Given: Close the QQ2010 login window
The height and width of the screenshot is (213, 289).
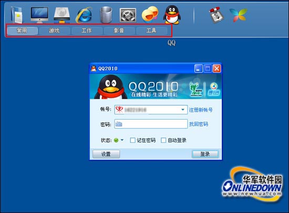Looking at the screenshot, I should [216, 69].
